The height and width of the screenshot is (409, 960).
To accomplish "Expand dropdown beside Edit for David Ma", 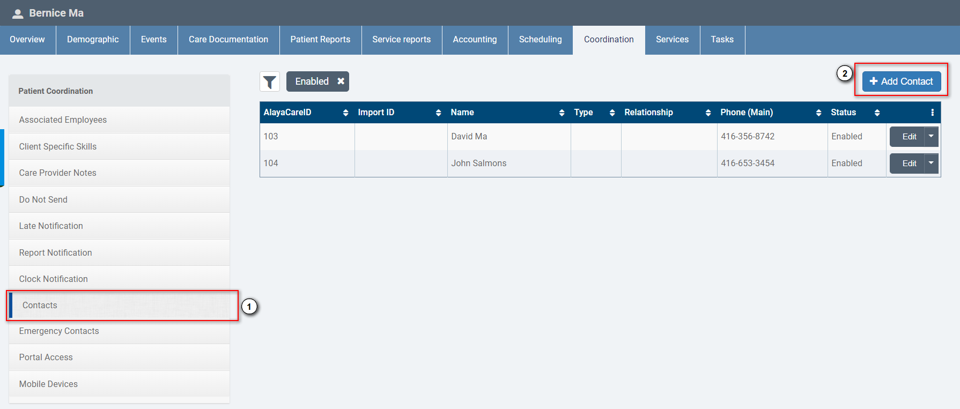I will (x=931, y=137).
